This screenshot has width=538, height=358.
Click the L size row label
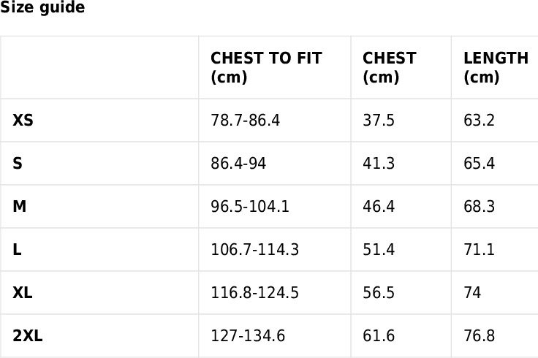(17, 249)
